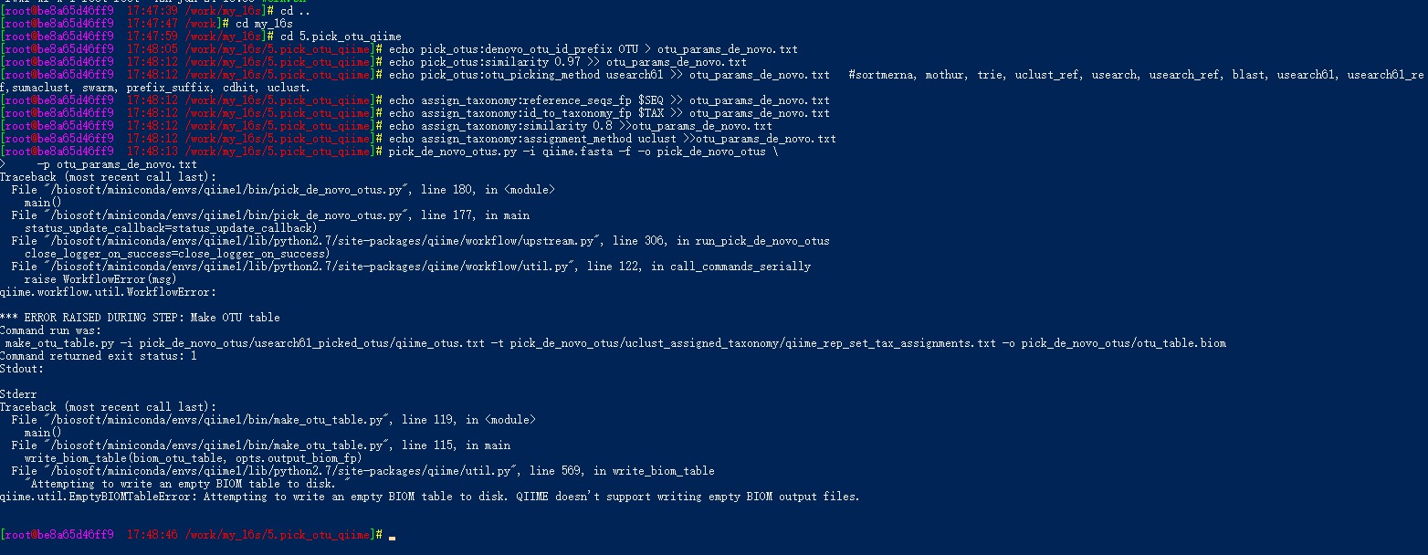The height and width of the screenshot is (555, 1428).
Task: Click the 'qiime.util.EmptyBIOMTableError' text
Action: pos(99,497)
